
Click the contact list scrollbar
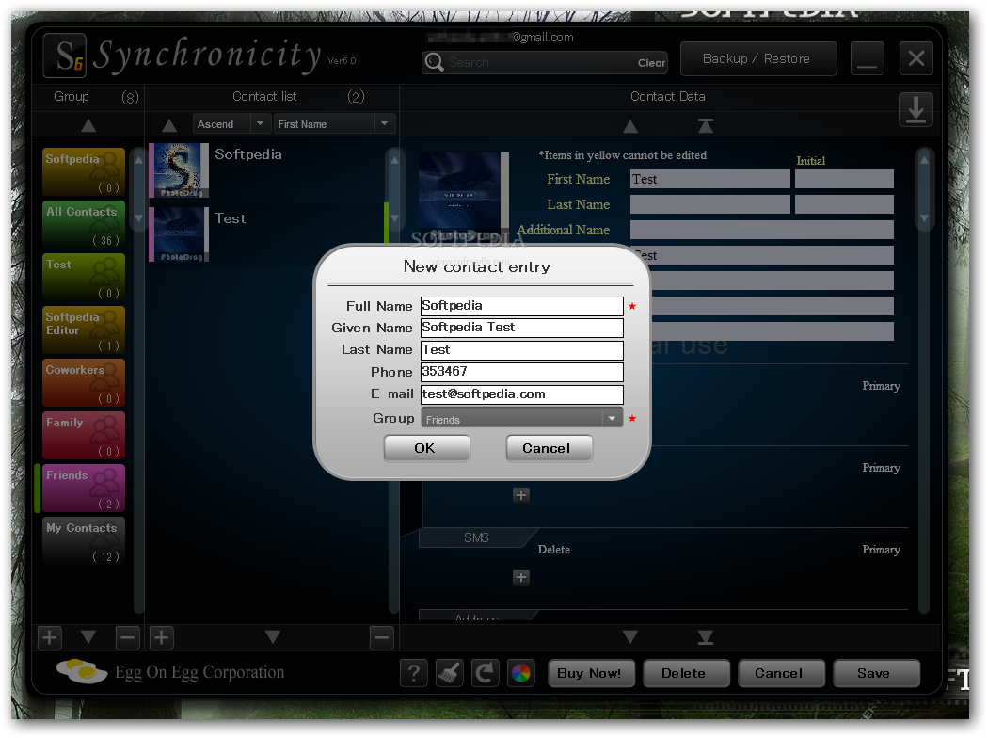(394, 380)
